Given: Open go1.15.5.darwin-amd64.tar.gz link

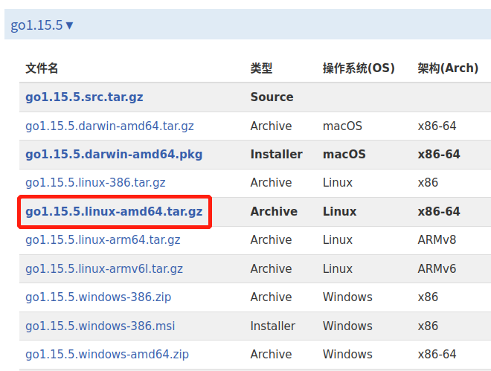Looking at the screenshot, I should click(x=109, y=126).
